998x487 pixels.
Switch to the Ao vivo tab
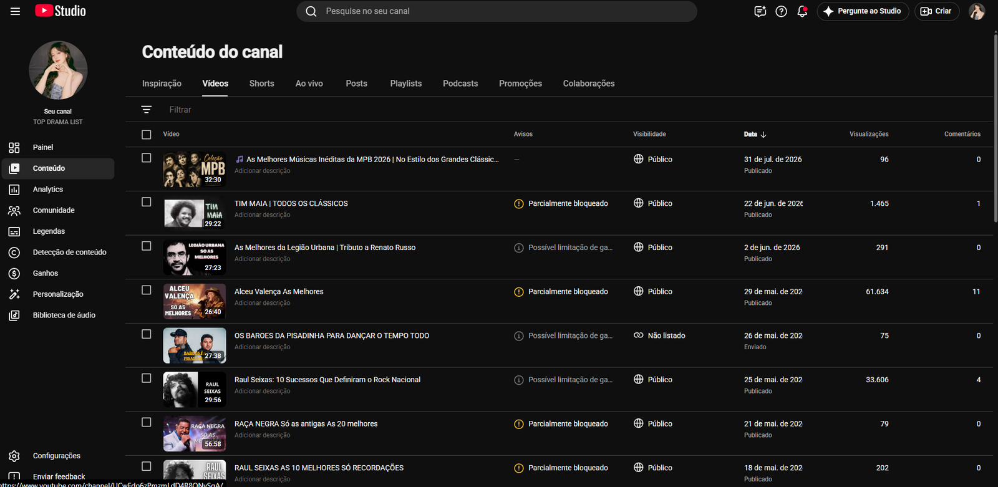point(309,84)
